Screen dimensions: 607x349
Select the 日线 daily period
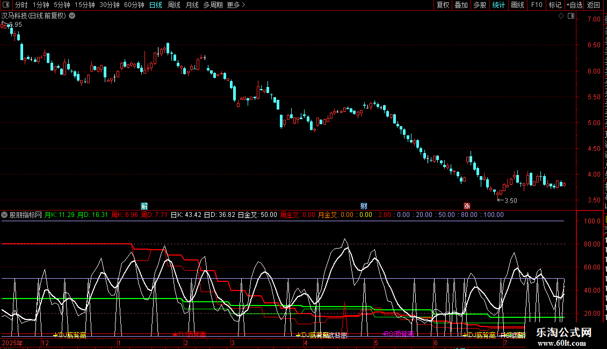(156, 5)
